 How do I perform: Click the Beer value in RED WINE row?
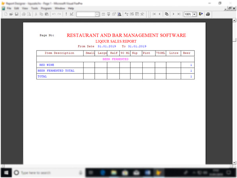[x=191, y=65]
